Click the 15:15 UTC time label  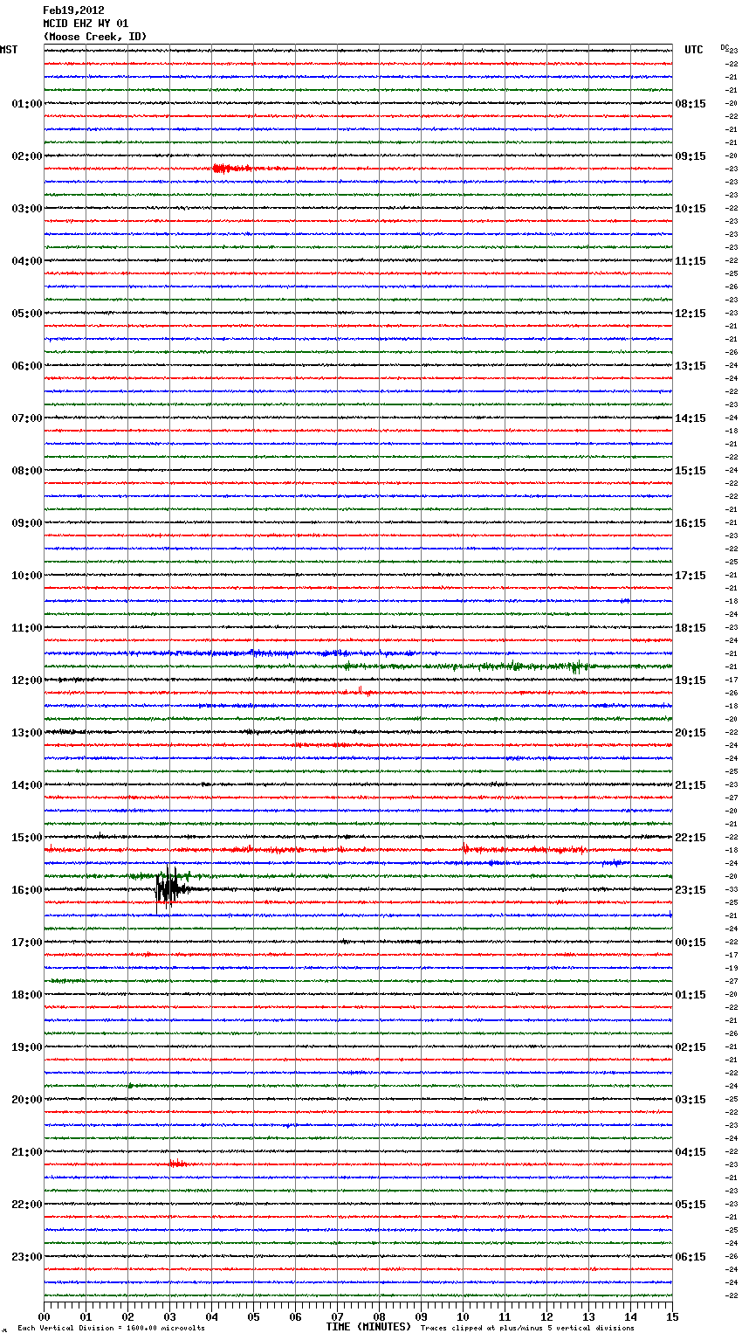pos(690,471)
